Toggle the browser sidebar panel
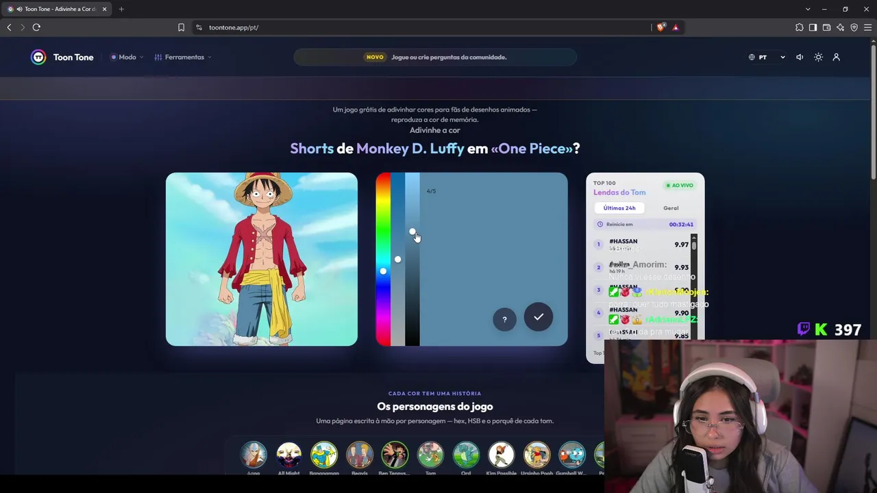The image size is (877, 493). 813,27
